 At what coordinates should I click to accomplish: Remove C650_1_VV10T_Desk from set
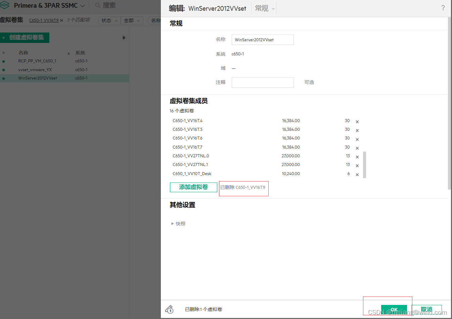357,175
